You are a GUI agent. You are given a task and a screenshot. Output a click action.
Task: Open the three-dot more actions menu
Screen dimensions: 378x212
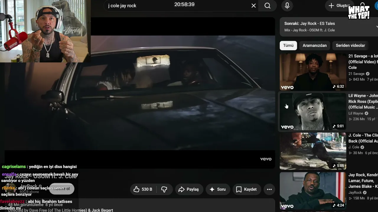(x=269, y=189)
